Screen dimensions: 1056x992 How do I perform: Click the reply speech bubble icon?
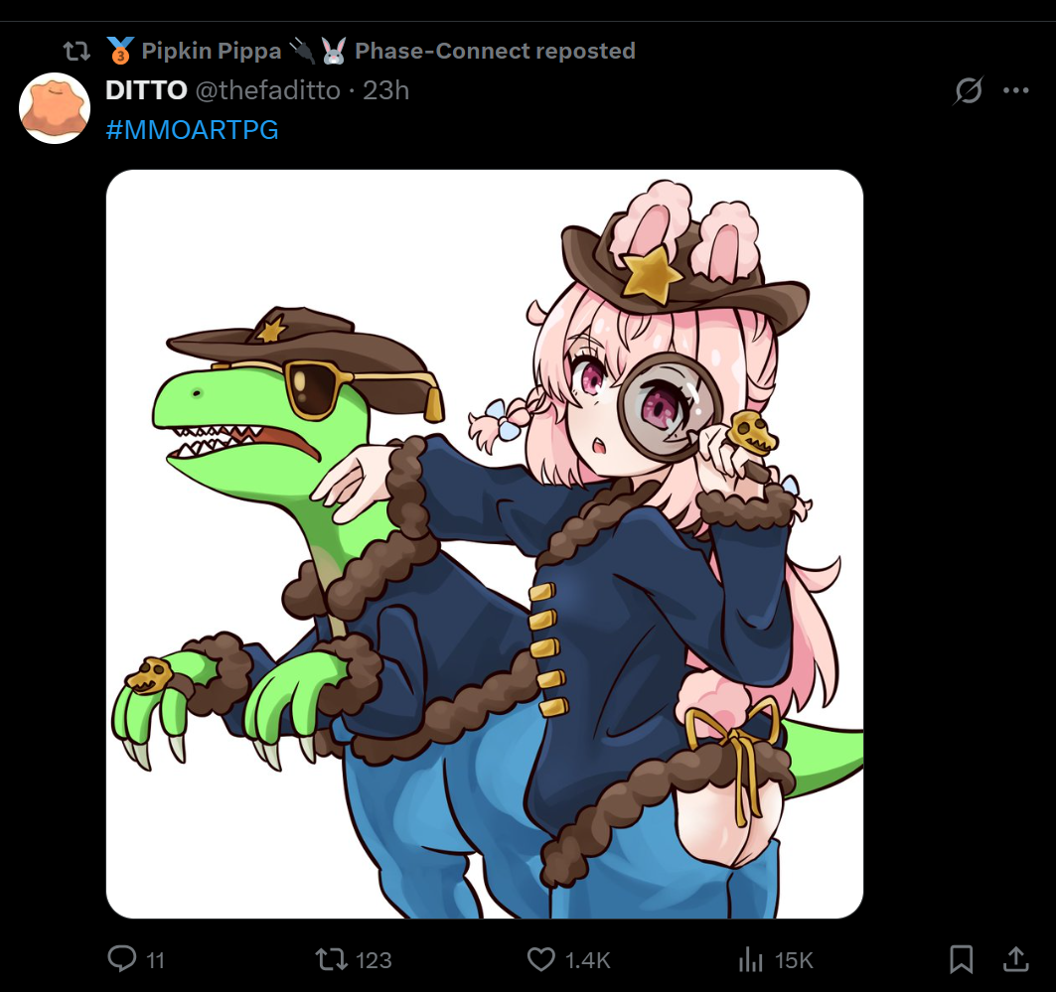(x=122, y=958)
